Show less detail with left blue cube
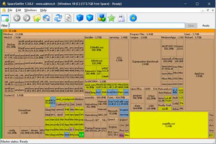The height and width of the screenshot is (144, 216). click(x=80, y=18)
